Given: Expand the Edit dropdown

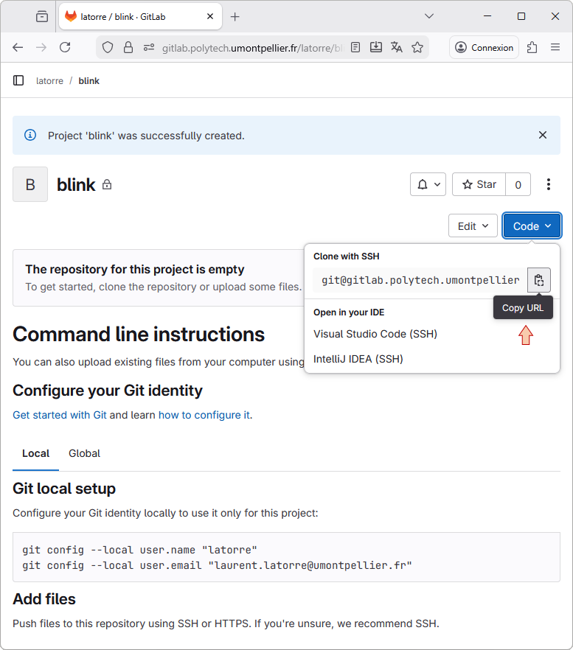Looking at the screenshot, I should [x=473, y=226].
